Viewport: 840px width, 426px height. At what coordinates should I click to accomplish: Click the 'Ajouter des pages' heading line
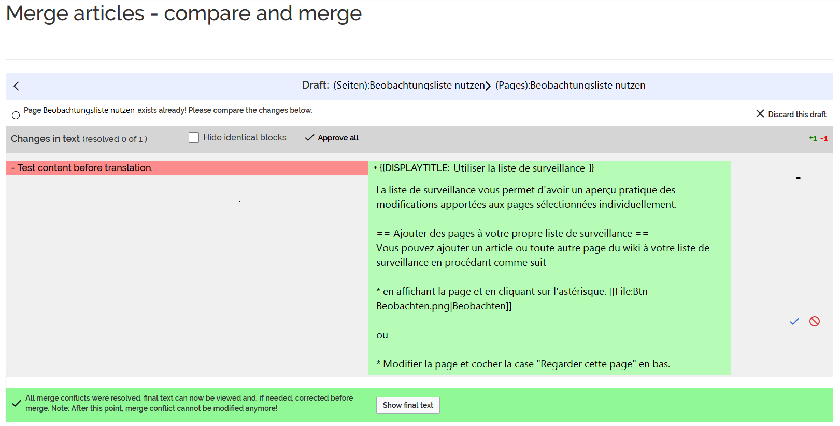(512, 234)
